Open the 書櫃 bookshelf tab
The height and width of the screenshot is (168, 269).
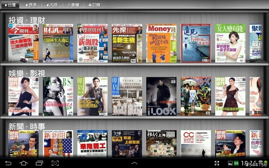[74, 5]
